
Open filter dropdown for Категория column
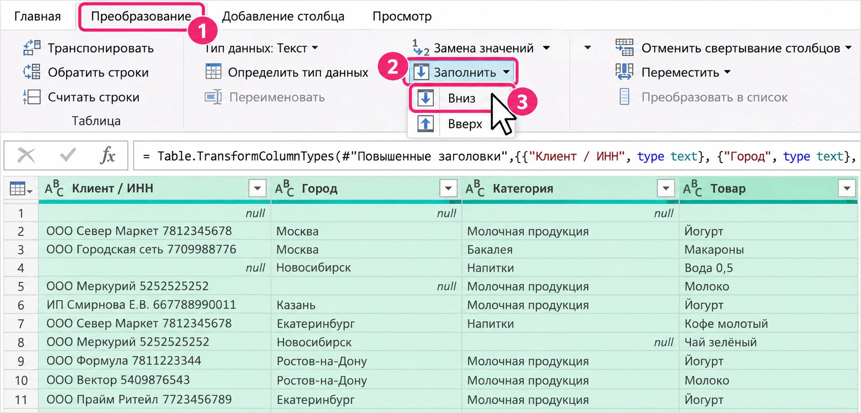click(666, 189)
